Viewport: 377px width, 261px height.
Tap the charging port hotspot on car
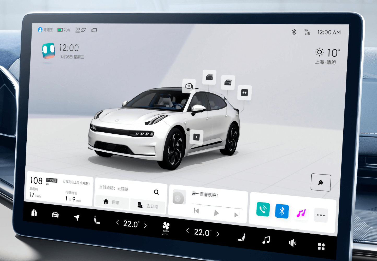point(196,137)
